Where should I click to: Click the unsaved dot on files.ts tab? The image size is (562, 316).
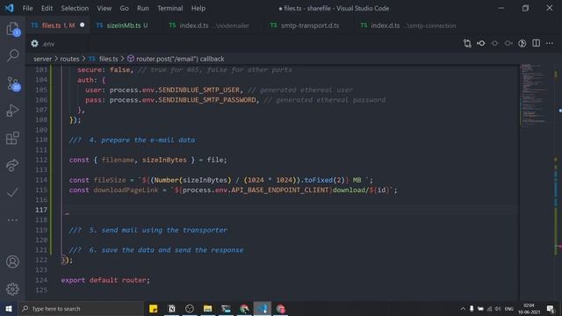[x=82, y=25]
